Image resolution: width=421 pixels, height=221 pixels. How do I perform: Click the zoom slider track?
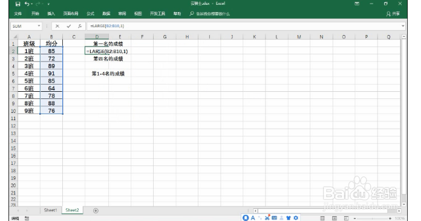point(372,219)
